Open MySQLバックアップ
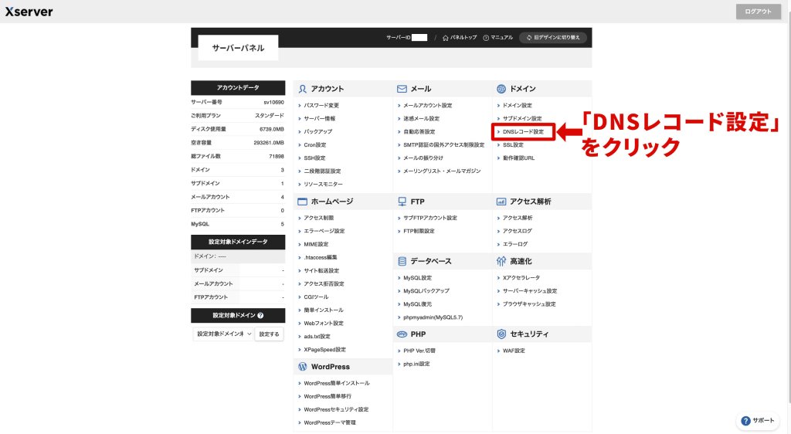791x434 pixels. [x=426, y=291]
